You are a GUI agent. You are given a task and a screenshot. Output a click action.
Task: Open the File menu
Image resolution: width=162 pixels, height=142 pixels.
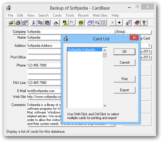coord(10,15)
